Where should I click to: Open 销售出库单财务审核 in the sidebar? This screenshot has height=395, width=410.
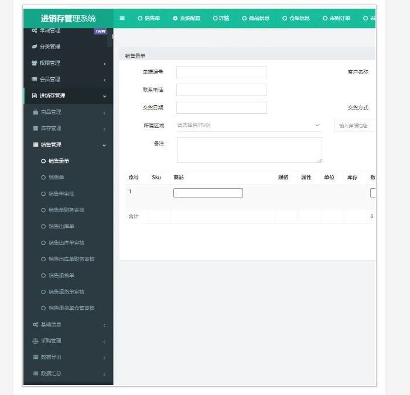pos(71,259)
